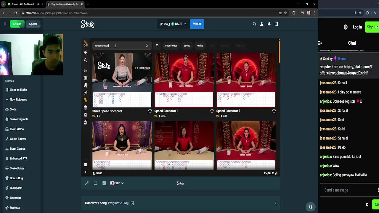Click the lobby vertical scrollbar
Viewport: 379px width, 213px height.
click(279, 52)
